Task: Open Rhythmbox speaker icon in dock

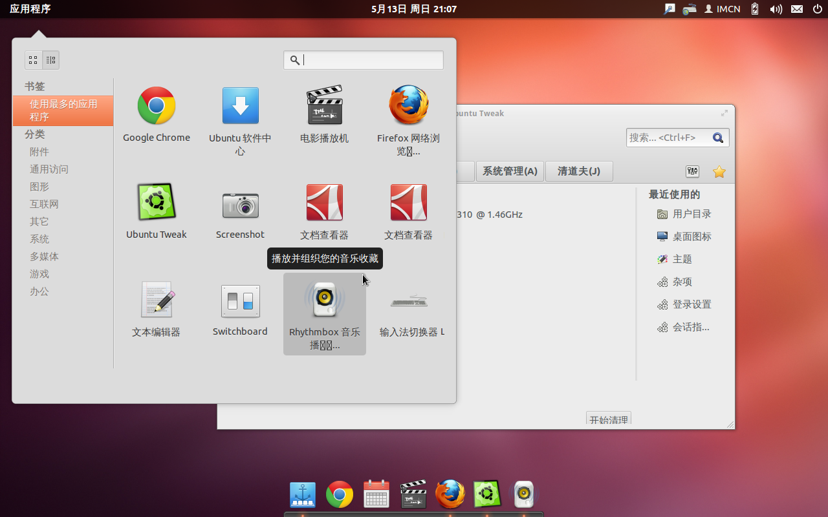Action: pyautogui.click(x=524, y=494)
